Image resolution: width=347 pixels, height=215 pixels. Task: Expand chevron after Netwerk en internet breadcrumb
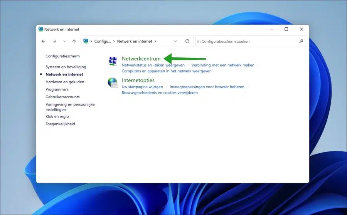[155, 41]
